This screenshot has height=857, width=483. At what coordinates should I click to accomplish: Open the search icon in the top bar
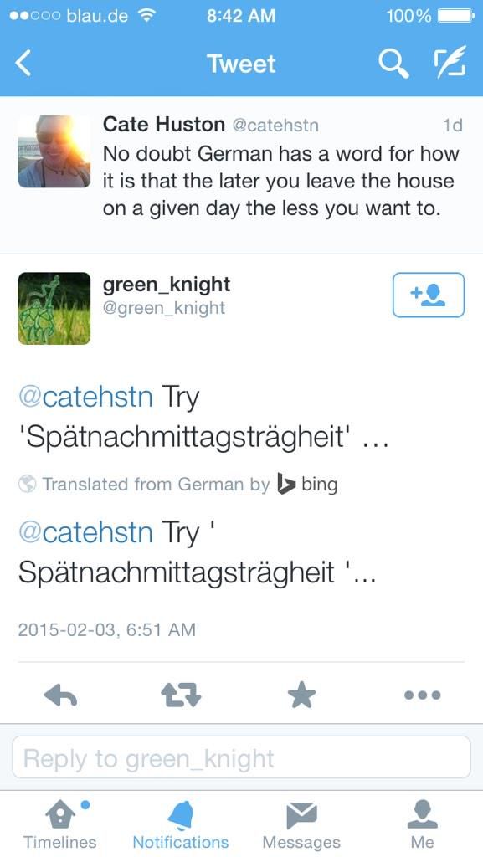pyautogui.click(x=393, y=63)
